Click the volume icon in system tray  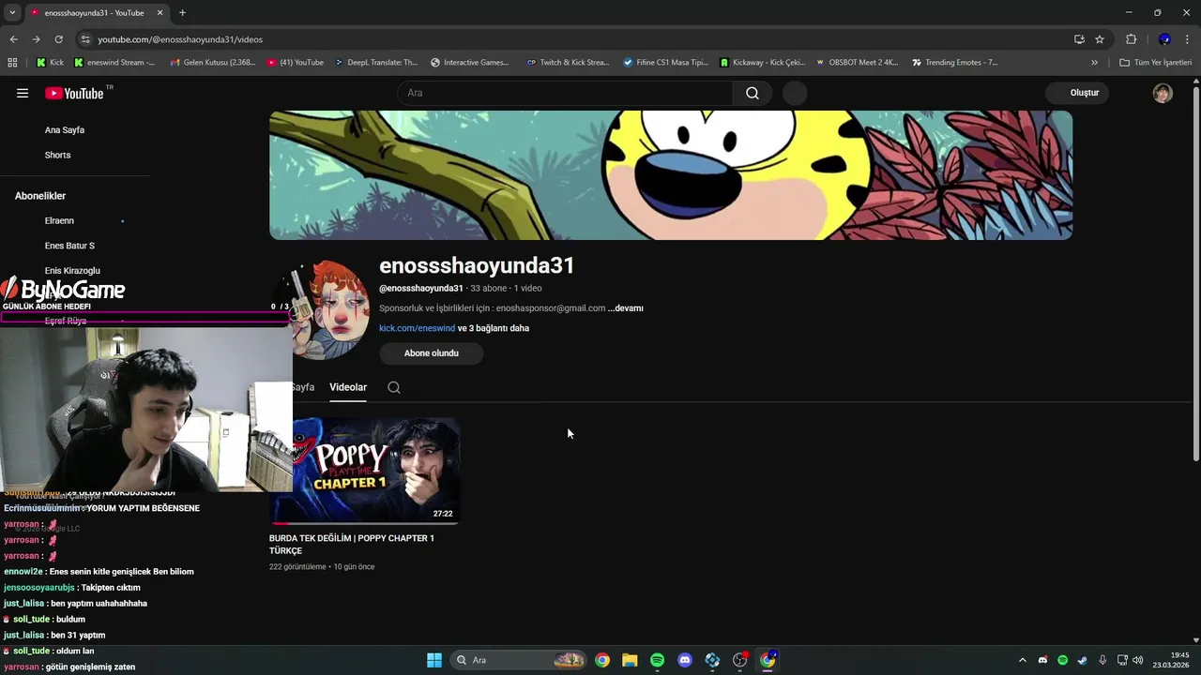[x=1138, y=660]
